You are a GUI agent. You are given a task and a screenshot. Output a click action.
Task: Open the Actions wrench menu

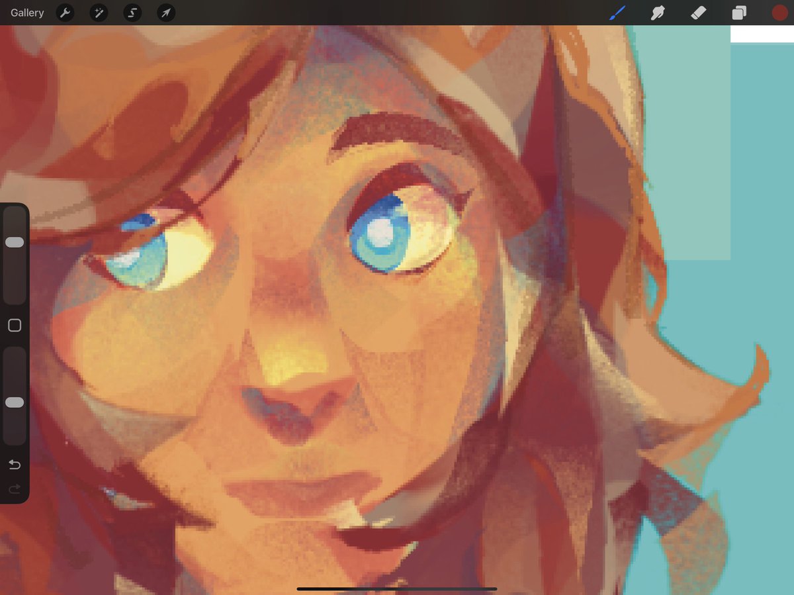[x=65, y=13]
